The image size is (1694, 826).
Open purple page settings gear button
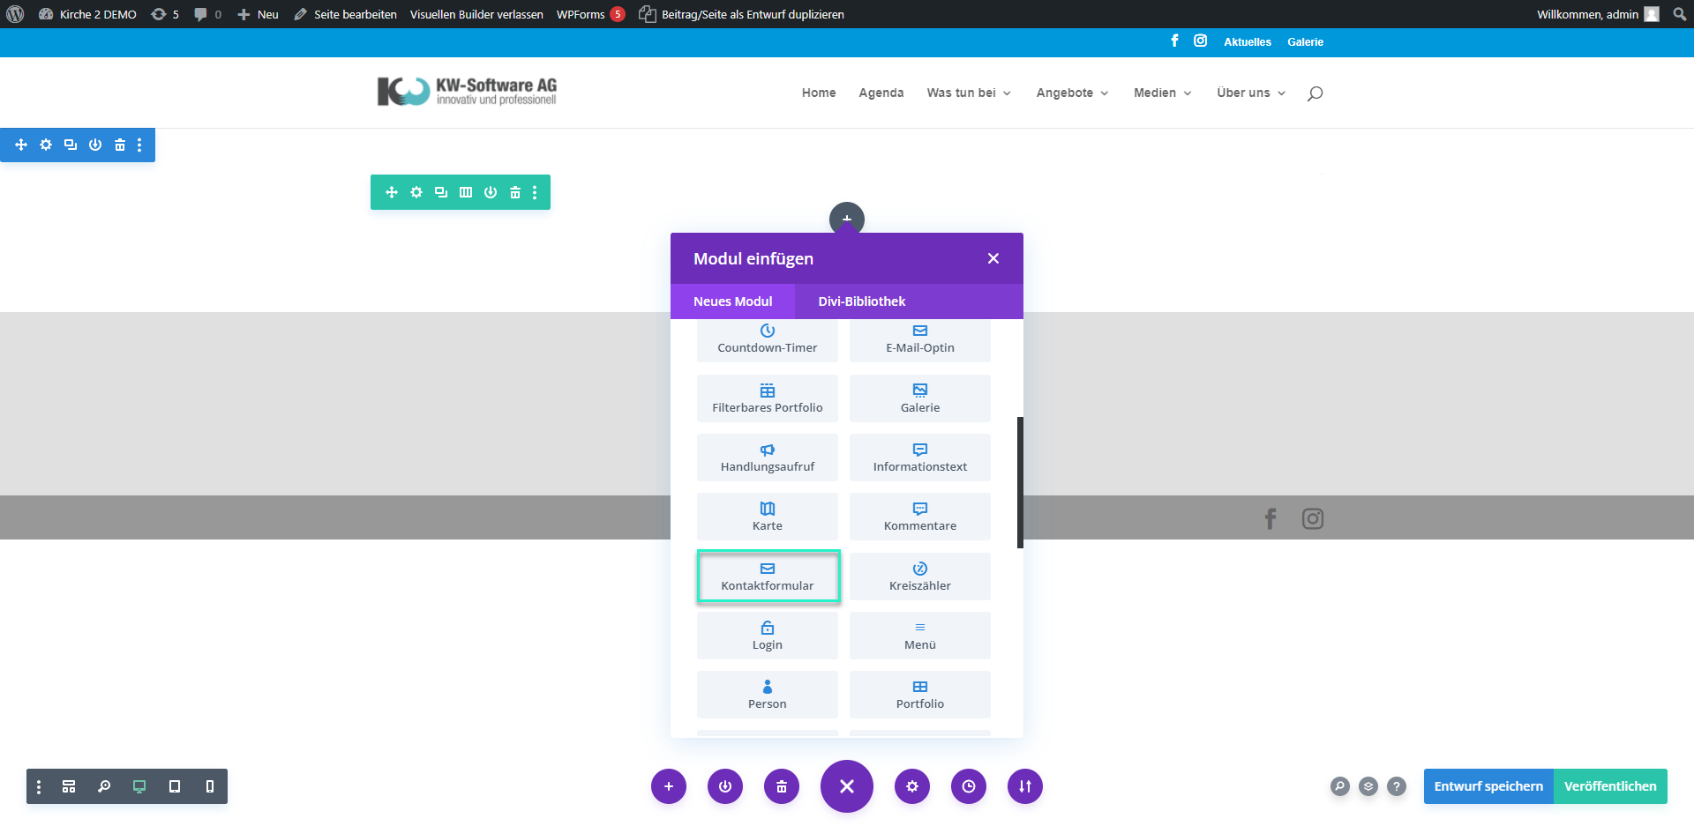911,786
